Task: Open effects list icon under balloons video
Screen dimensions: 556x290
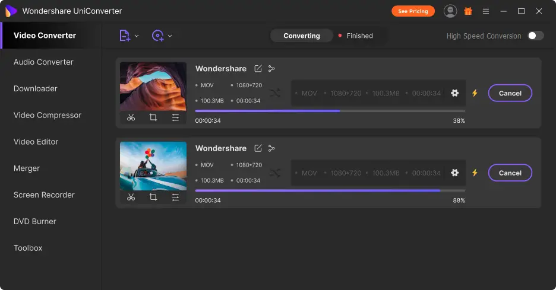Action: [x=175, y=197]
